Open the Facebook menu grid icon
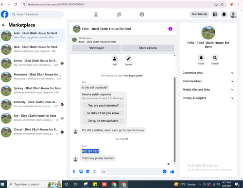The width and height of the screenshot is (243, 188). click(215, 15)
